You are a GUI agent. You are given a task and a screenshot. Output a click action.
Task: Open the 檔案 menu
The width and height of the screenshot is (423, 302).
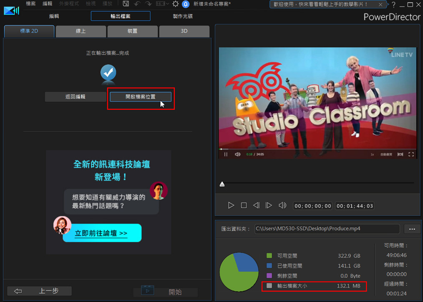click(31, 4)
